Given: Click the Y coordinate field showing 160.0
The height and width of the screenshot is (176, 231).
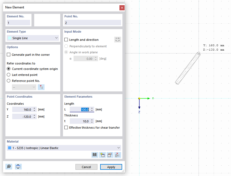Looking at the screenshot, I should pyautogui.click(x=24, y=109).
